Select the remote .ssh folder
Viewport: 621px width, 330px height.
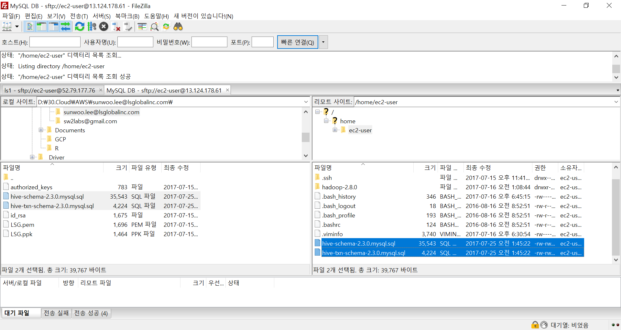coord(327,178)
